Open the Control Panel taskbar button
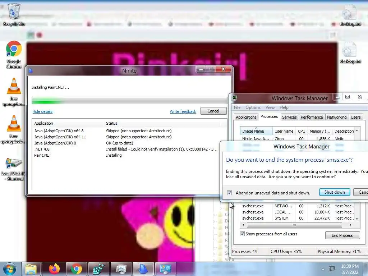The width and height of the screenshot is (368, 276). (x=165, y=269)
